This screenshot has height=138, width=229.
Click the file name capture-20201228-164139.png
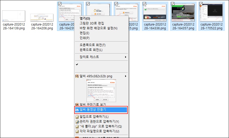point(14,26)
